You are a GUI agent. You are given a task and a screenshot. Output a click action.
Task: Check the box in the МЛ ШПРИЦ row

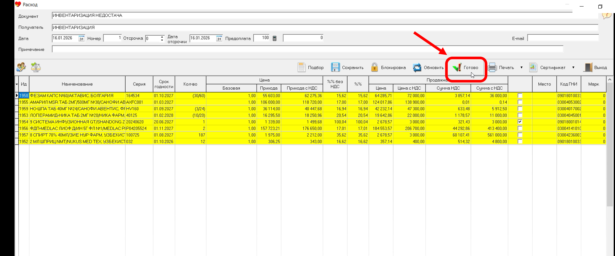[520, 141]
